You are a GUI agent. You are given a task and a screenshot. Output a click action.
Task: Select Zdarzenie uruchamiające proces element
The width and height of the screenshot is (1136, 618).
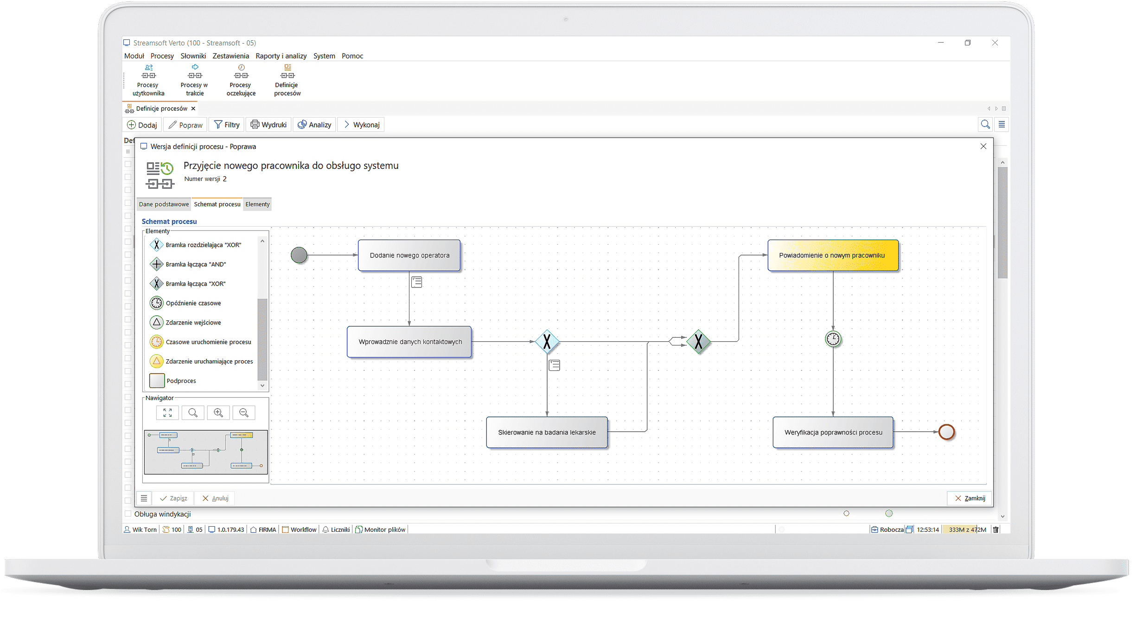click(x=202, y=362)
